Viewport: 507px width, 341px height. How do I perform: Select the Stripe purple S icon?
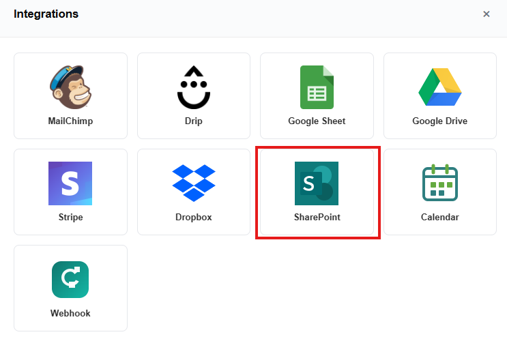point(70,183)
